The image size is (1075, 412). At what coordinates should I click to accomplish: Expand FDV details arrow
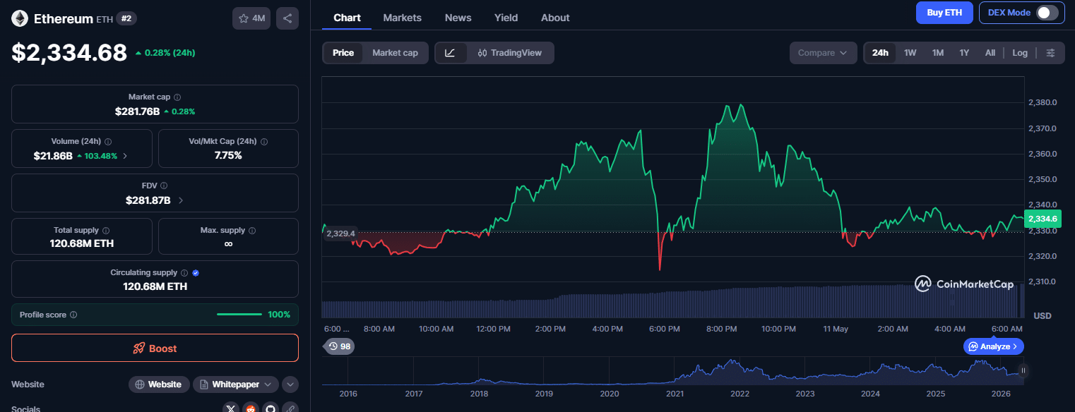(180, 200)
